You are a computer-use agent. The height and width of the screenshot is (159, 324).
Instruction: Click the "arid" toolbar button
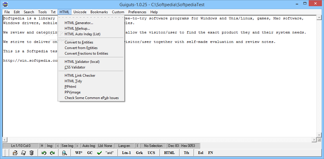(x=110, y=153)
